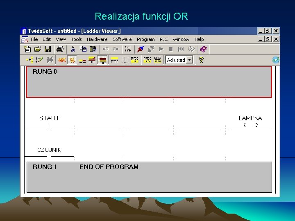
Task: Open the Program menu
Action: click(x=145, y=39)
